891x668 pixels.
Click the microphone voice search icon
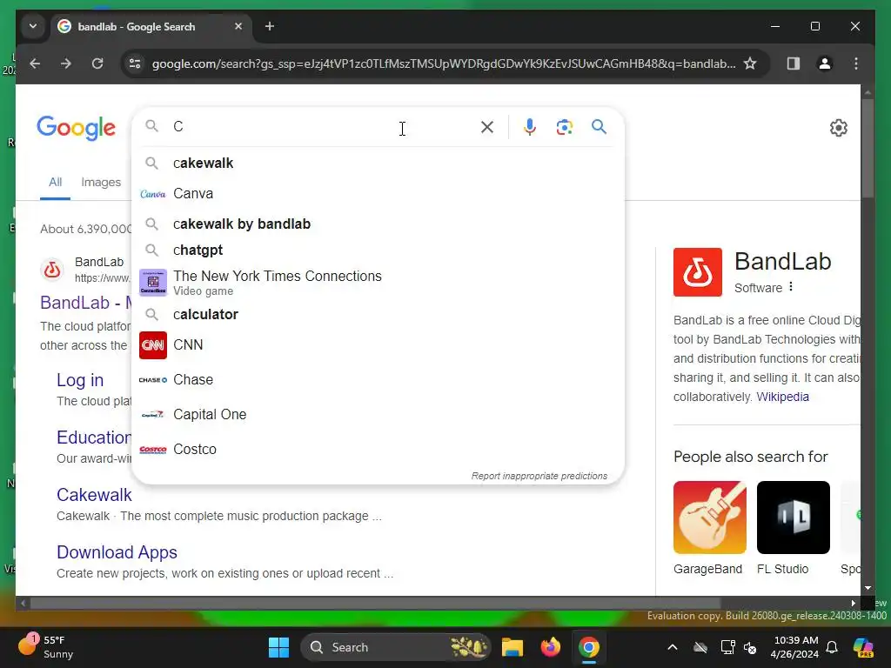pyautogui.click(x=530, y=127)
